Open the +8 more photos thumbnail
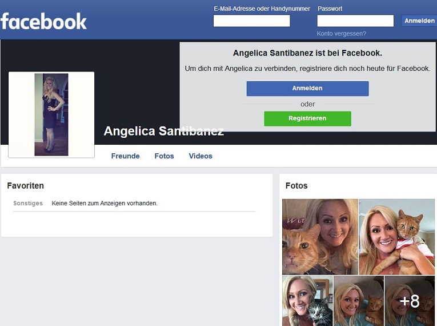Viewport: 437px width, 326px height. coord(410,301)
